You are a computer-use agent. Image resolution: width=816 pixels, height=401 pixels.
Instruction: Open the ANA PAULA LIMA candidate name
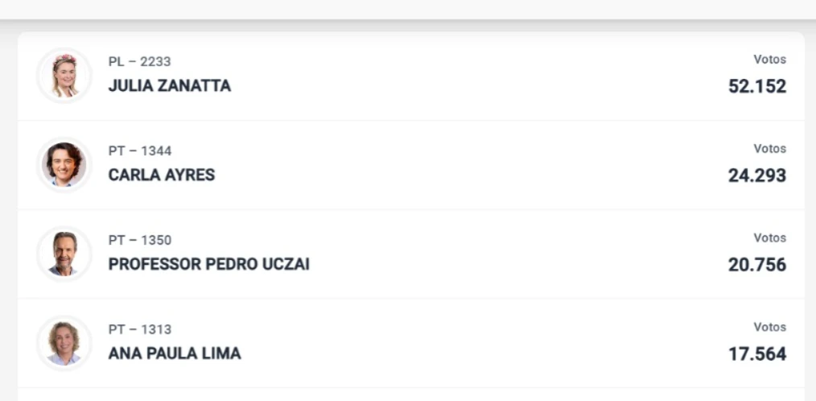pos(175,353)
